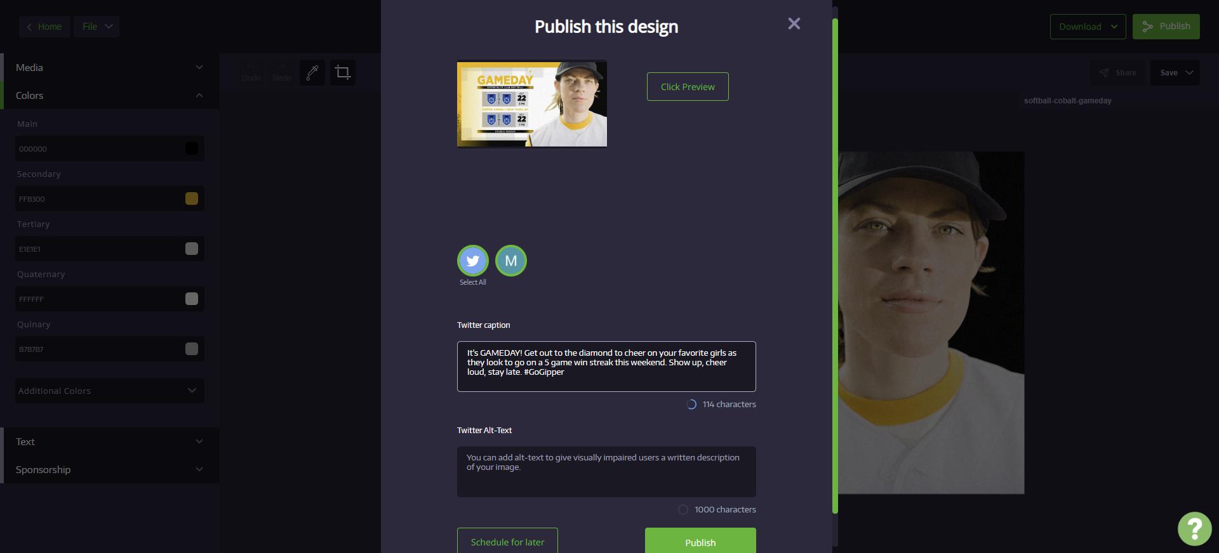Toggle the M account avatar selection
The image size is (1219, 553).
coord(511,261)
